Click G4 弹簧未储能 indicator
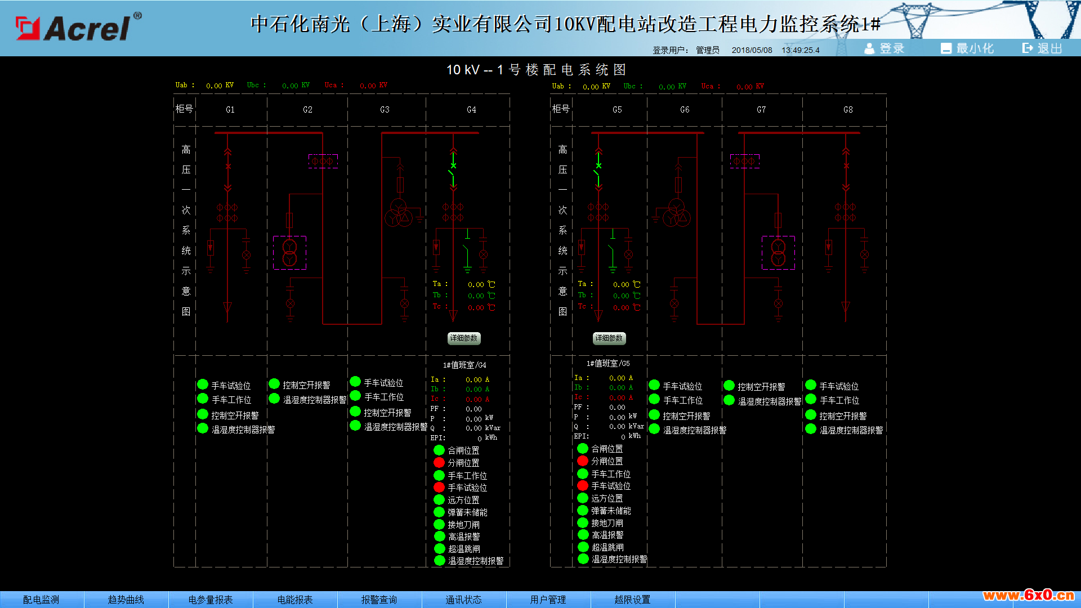The height and width of the screenshot is (608, 1081). tap(439, 512)
